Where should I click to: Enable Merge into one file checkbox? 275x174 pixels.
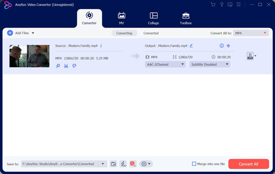[194, 164]
